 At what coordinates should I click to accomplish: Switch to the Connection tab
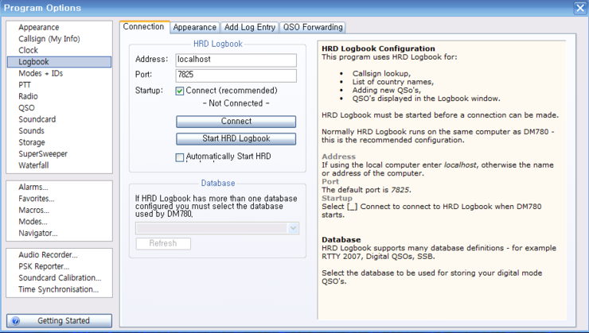(143, 27)
